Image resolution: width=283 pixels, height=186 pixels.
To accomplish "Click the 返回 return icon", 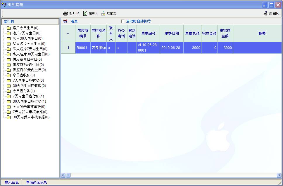I will coord(265,13).
